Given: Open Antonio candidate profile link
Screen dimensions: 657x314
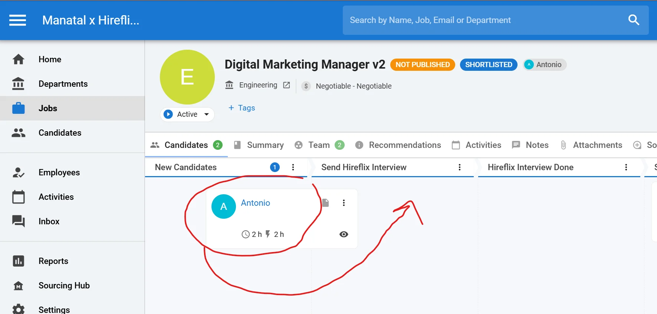Looking at the screenshot, I should click(256, 203).
